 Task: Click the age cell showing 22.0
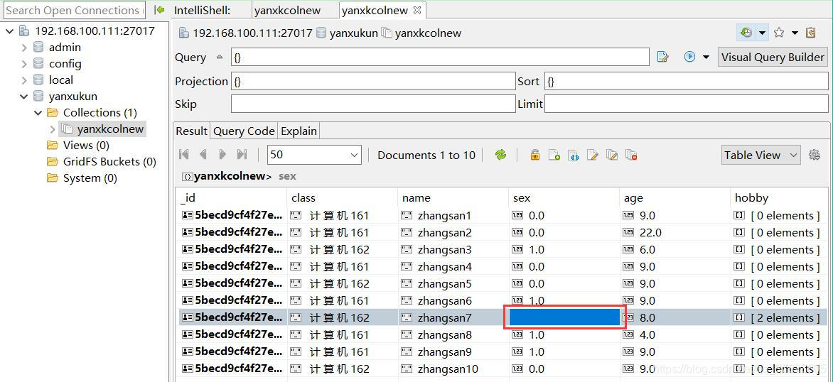[675, 232]
